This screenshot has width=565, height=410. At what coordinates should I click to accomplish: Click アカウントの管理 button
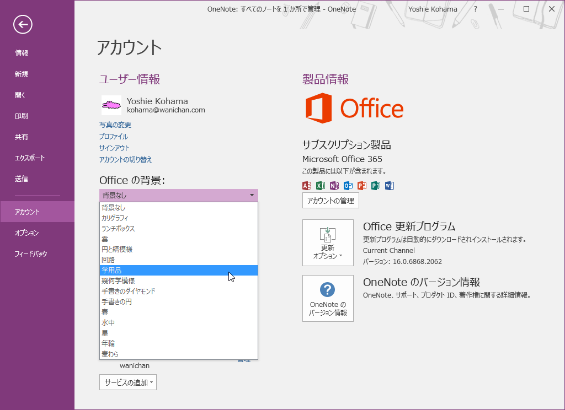click(x=331, y=201)
